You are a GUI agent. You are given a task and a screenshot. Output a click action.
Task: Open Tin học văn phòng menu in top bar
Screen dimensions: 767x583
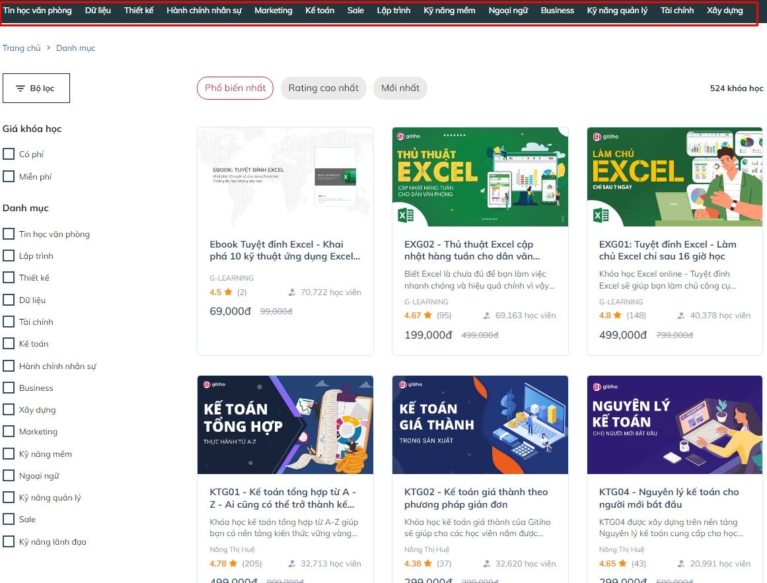point(37,11)
